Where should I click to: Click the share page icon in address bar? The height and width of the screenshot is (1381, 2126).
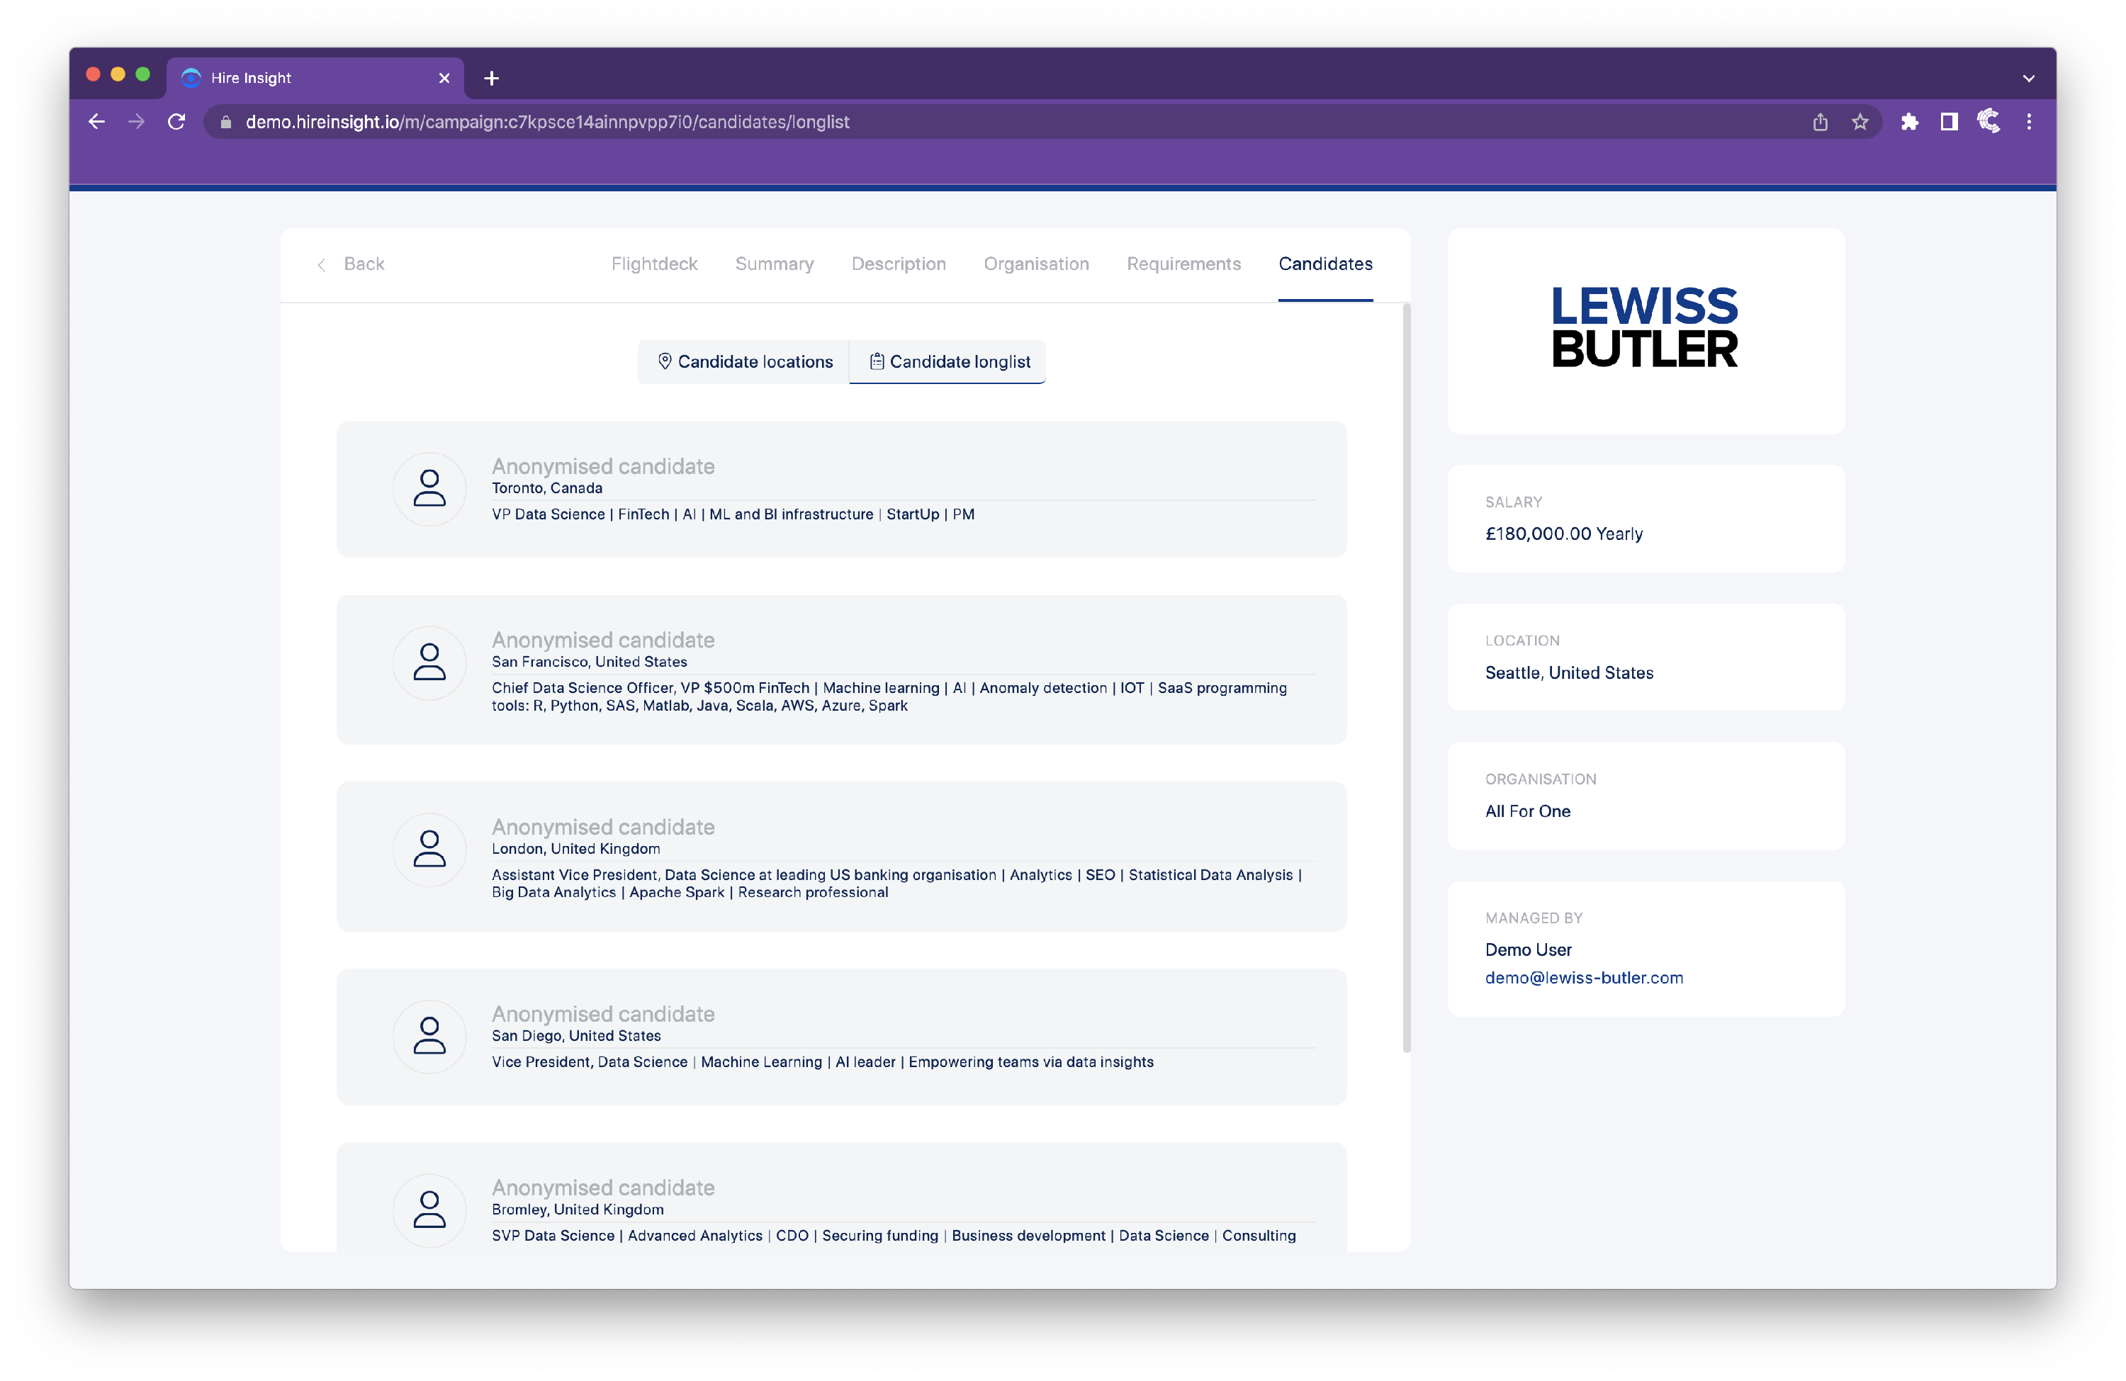click(x=1820, y=121)
